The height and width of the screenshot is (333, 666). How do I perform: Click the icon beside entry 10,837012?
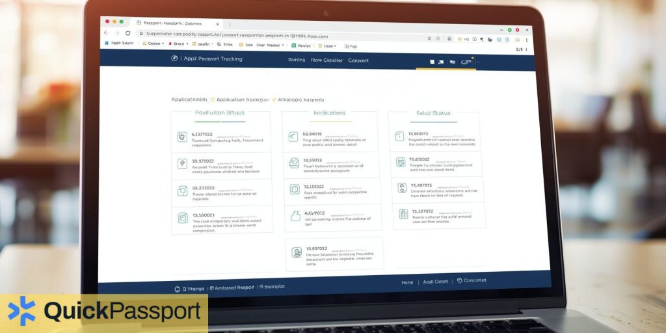pyautogui.click(x=295, y=252)
